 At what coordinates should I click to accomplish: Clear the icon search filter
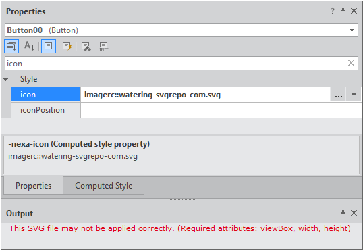351,63
